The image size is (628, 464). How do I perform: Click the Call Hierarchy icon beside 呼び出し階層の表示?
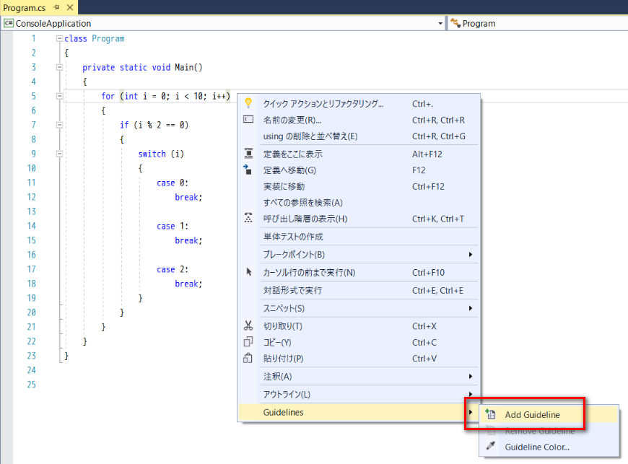(248, 219)
